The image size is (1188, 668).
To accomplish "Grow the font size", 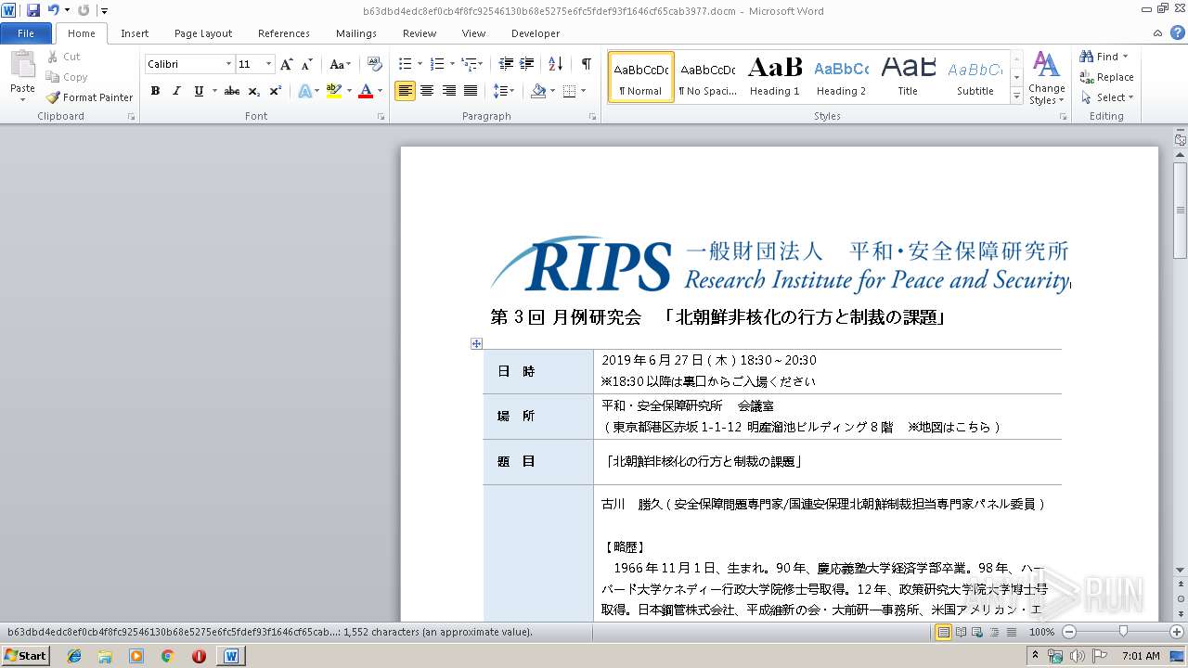I will tap(287, 64).
